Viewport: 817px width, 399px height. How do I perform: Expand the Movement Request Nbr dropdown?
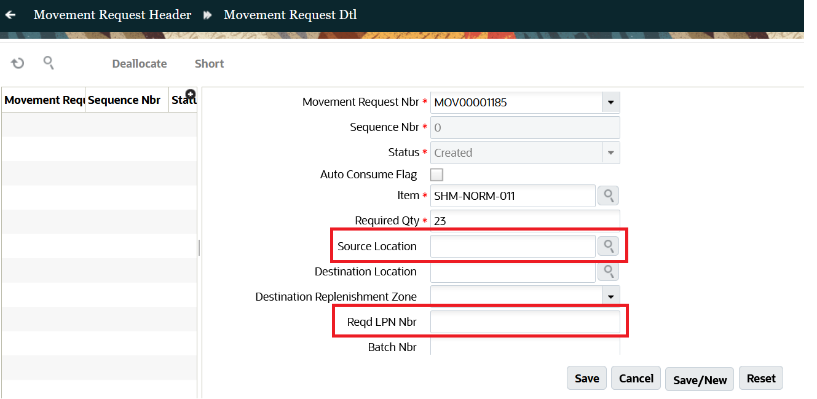click(610, 103)
